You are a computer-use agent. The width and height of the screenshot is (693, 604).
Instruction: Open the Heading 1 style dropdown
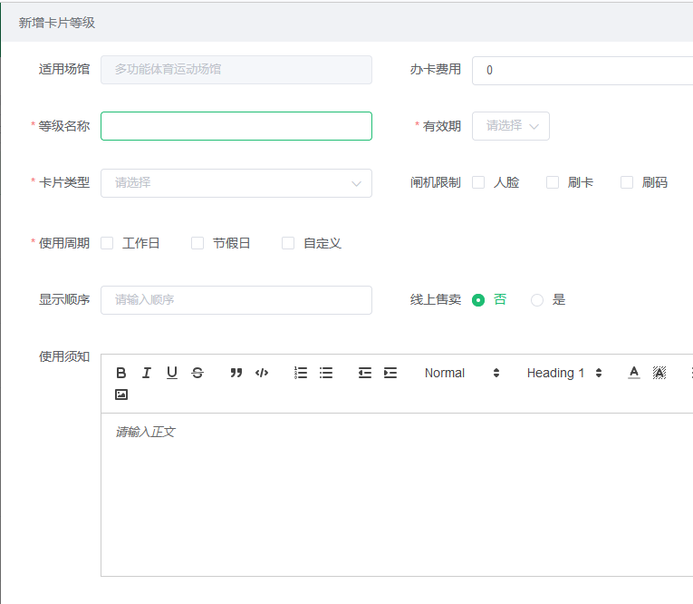(564, 373)
